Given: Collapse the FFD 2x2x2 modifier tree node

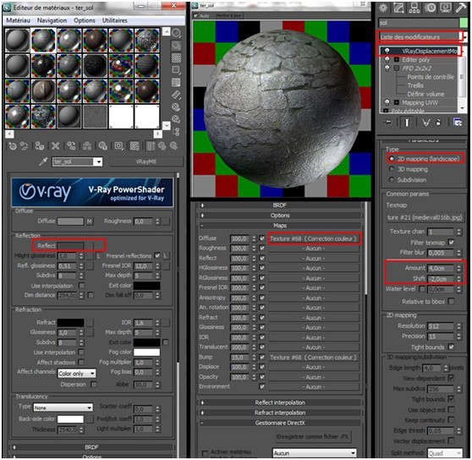Looking at the screenshot, I should 397,68.
